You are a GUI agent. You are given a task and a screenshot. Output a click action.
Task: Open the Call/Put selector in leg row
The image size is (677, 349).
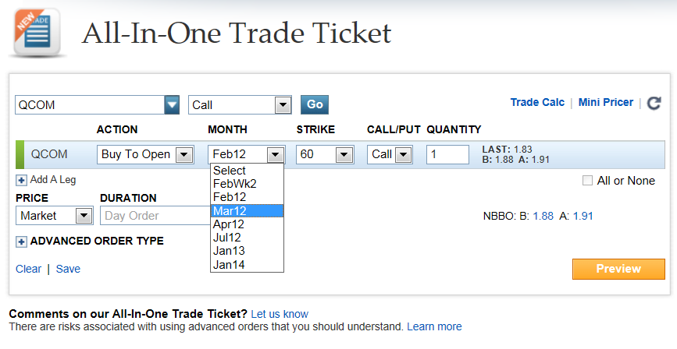390,154
